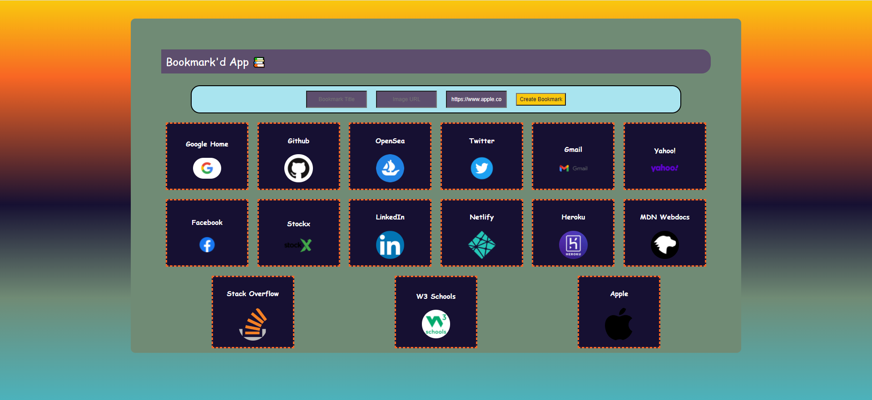Screen dimensions: 872x400
Task: Click the teal Netlify diamond icon
Action: coord(482,245)
